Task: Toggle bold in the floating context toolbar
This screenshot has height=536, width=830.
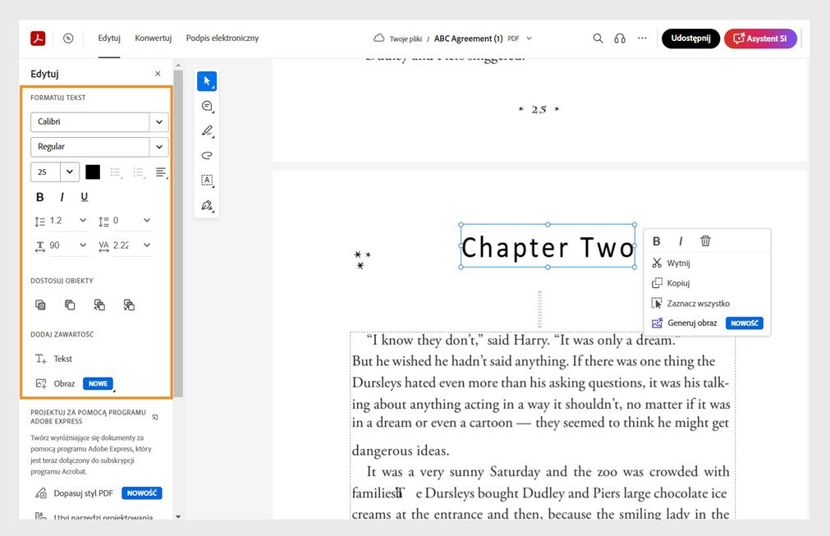Action: (657, 241)
